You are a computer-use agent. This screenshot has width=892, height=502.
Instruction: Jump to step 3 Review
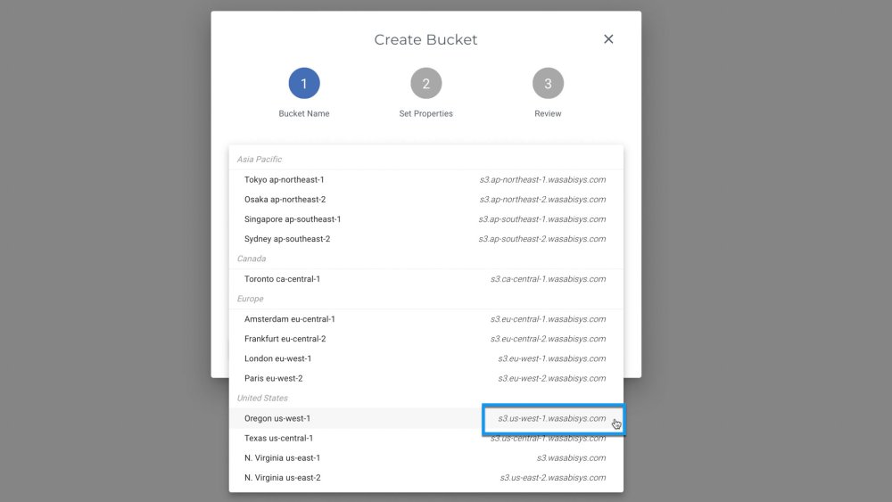(548, 84)
